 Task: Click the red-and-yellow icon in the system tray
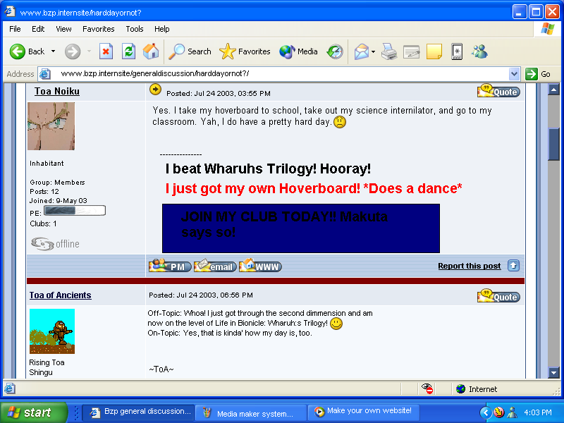[x=498, y=412]
